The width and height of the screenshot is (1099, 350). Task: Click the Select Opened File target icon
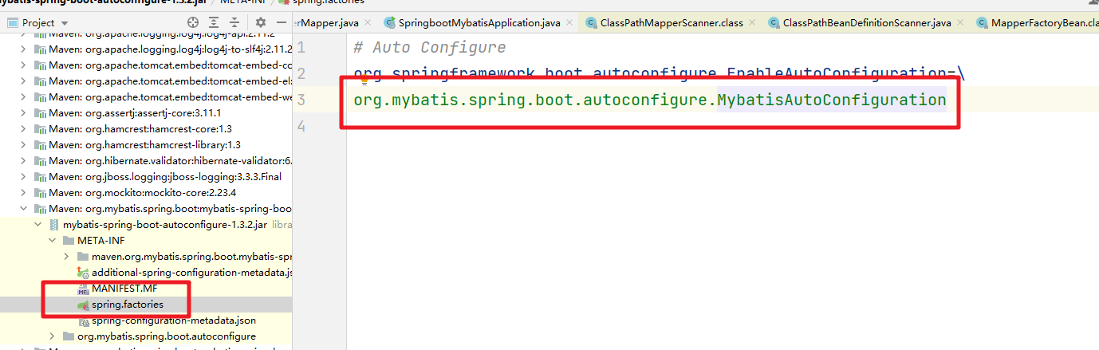(193, 23)
